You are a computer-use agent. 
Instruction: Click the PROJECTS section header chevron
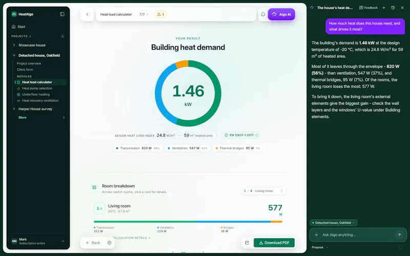[x=30, y=36]
